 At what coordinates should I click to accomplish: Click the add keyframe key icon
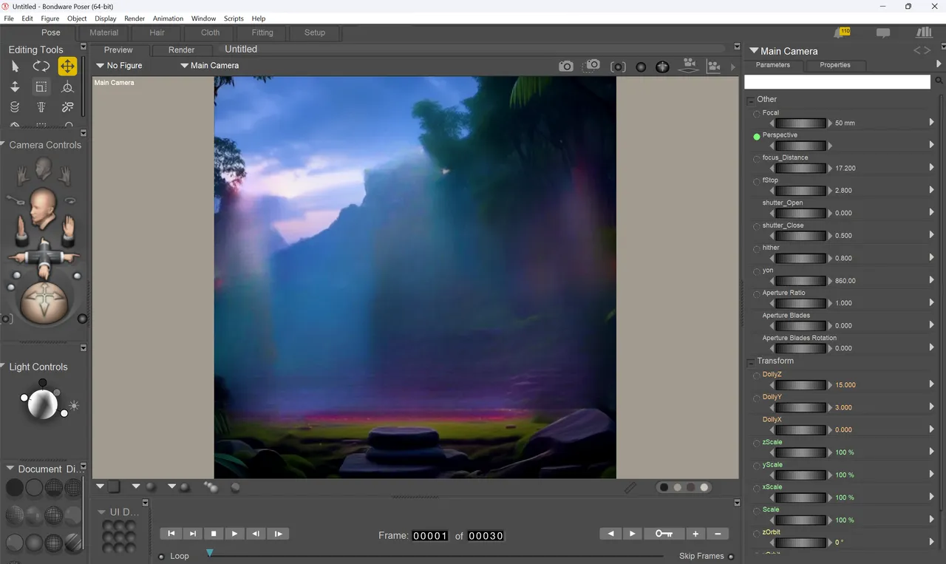[x=664, y=534]
